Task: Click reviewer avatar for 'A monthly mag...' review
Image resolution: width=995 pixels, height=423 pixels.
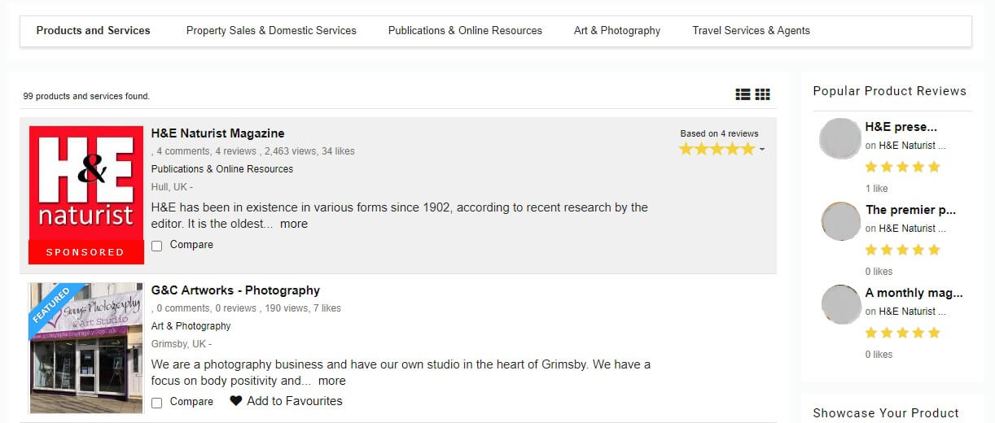Action: pos(841,304)
